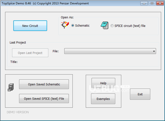Viewport: 165px width, 121px height.
Task: Close the TopSpice window
Action: pyautogui.click(x=160, y=3)
